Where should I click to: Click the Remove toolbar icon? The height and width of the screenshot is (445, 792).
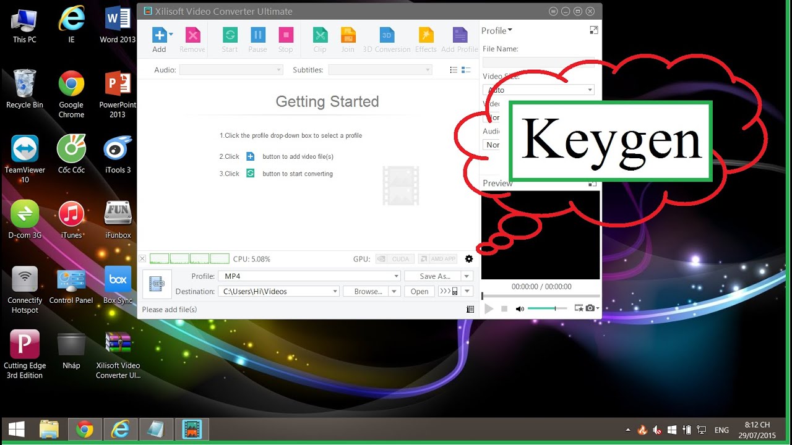(192, 35)
